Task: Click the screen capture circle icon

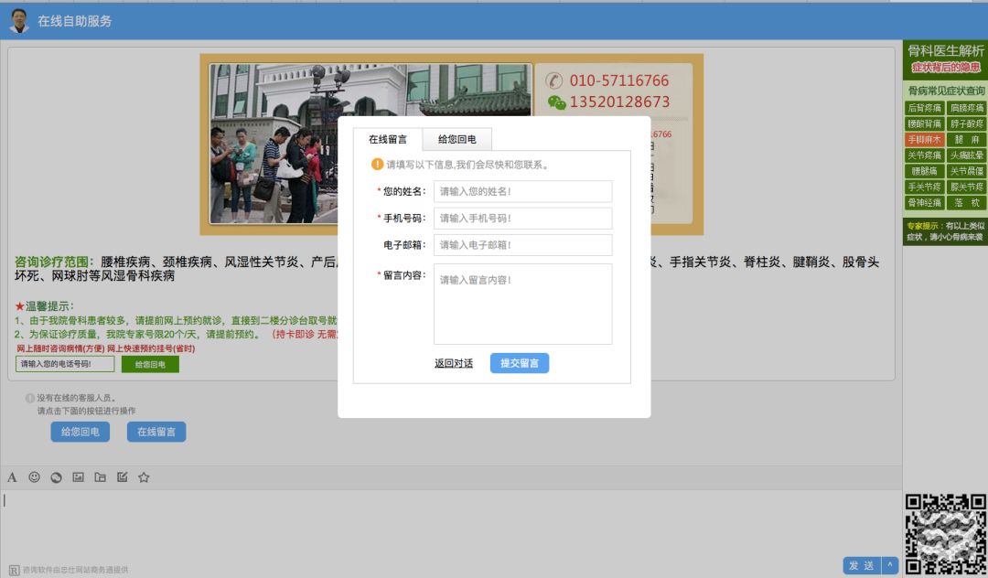Action: click(56, 476)
